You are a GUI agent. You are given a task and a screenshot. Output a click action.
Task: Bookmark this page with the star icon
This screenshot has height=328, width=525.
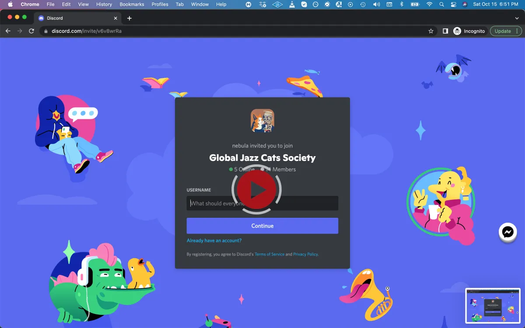click(431, 31)
